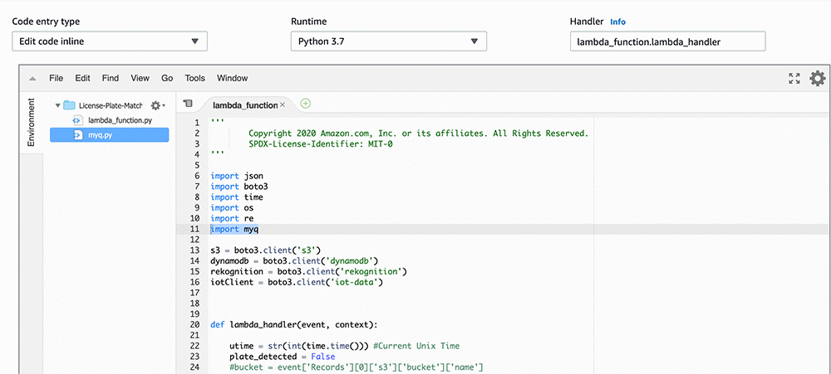Toggle the Environment side panel

pos(32,122)
